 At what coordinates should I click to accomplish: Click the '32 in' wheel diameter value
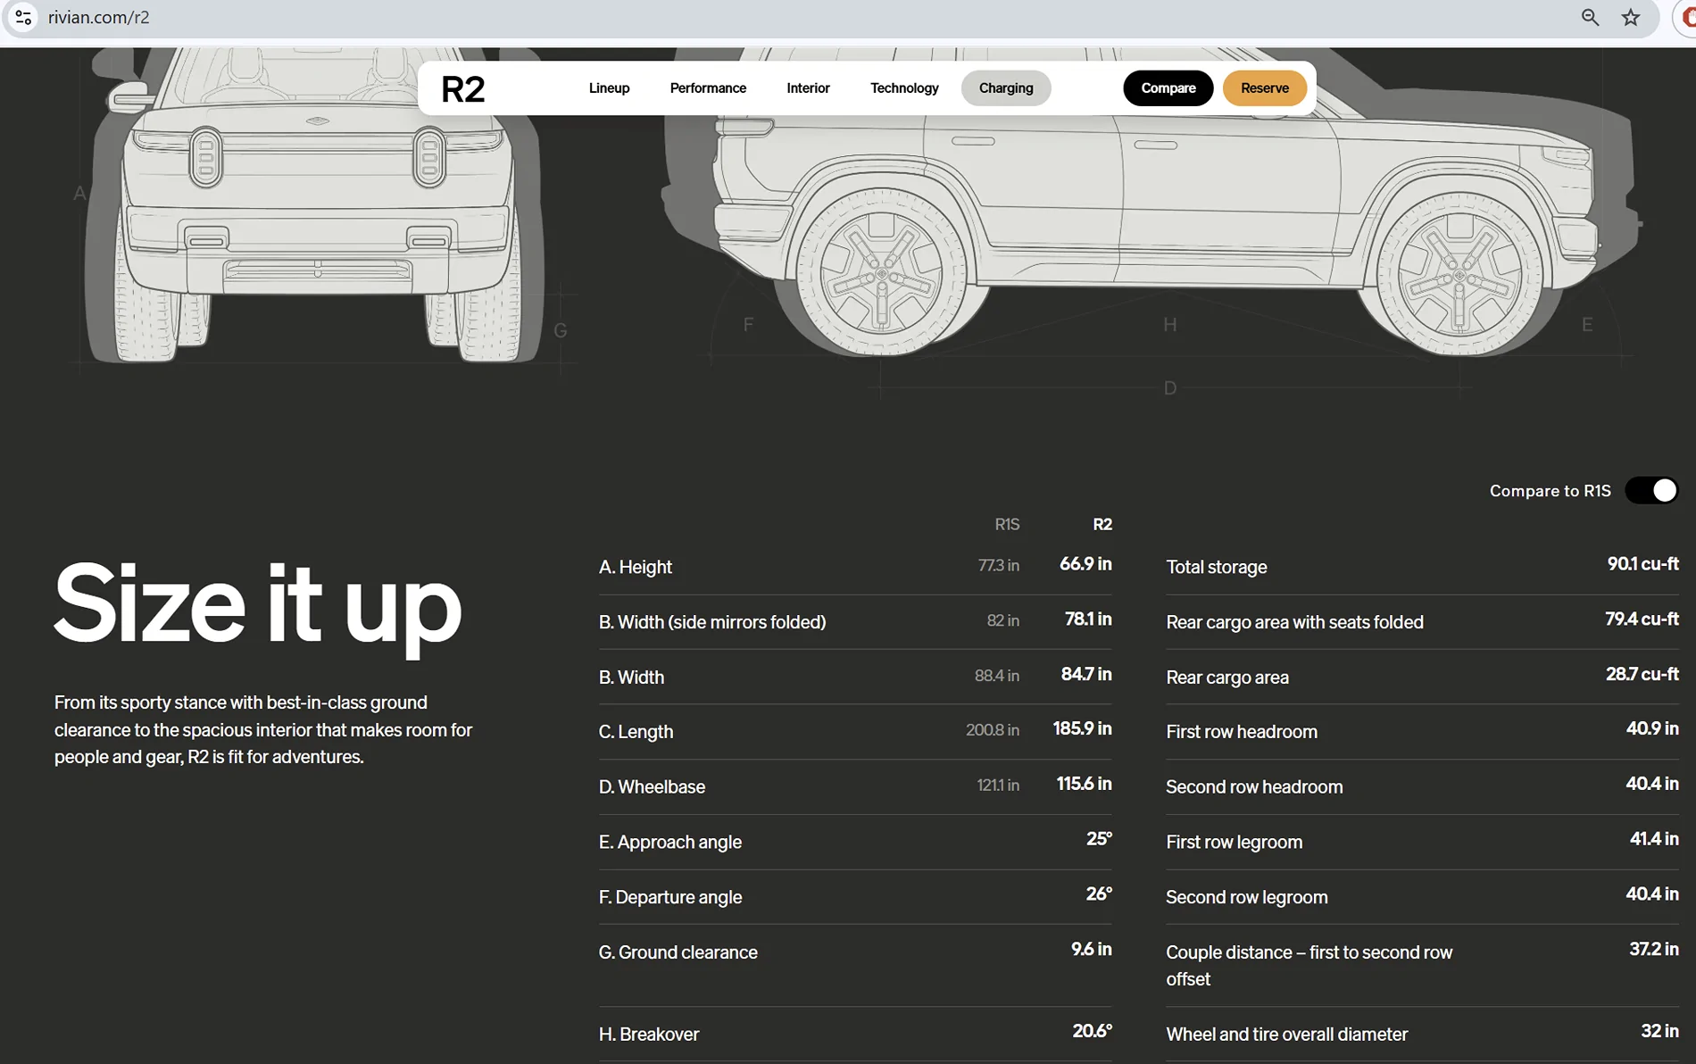point(1660,1031)
